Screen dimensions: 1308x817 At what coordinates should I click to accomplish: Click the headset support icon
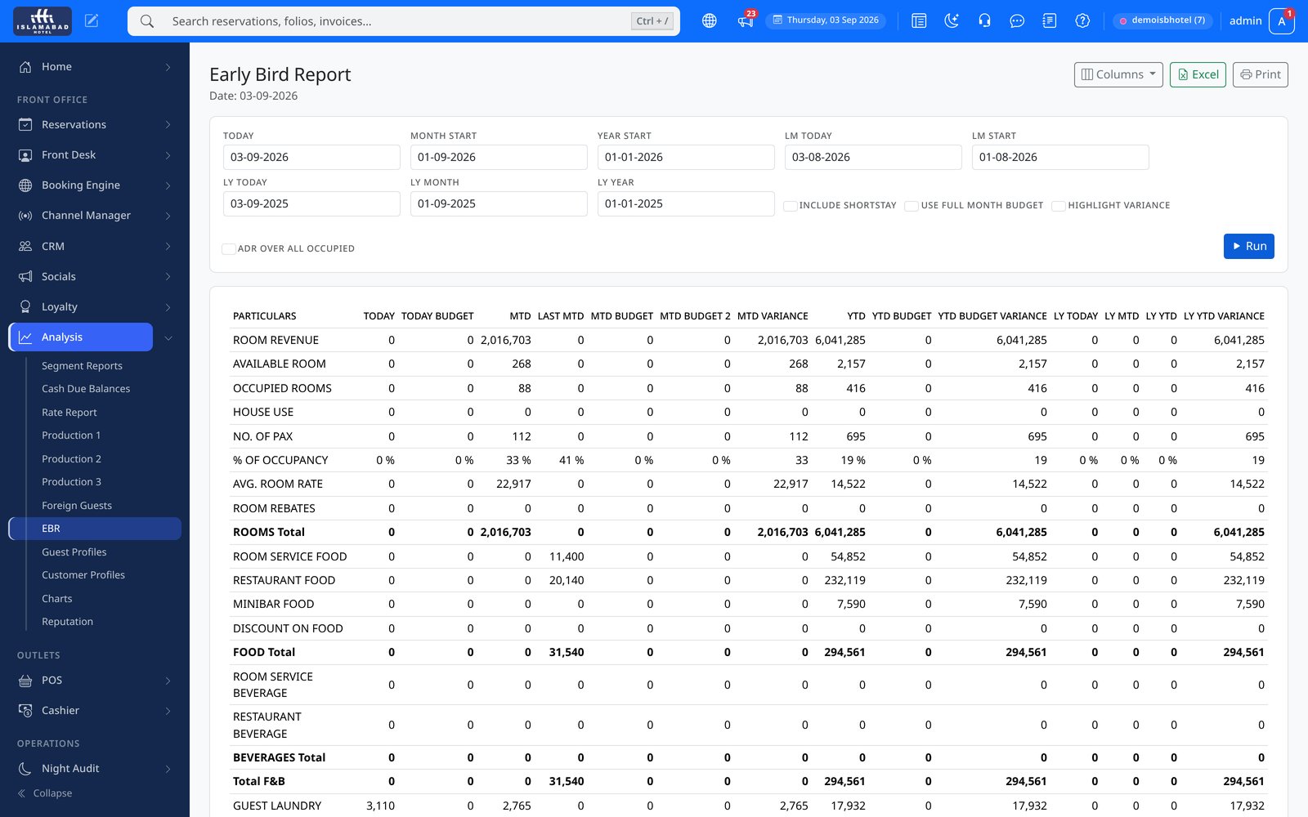984,21
